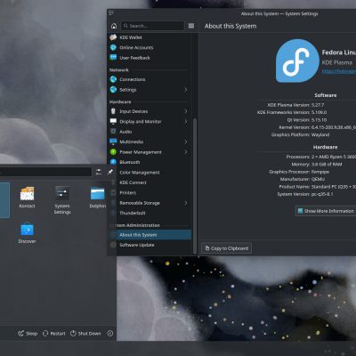Image resolution: width=356 pixels, height=356 pixels.
Task: Click the Restart button in the launcher
Action: 53,334
